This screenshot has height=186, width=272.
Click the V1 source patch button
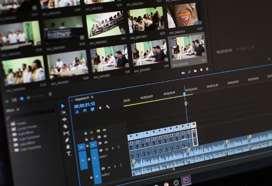coord(81,147)
